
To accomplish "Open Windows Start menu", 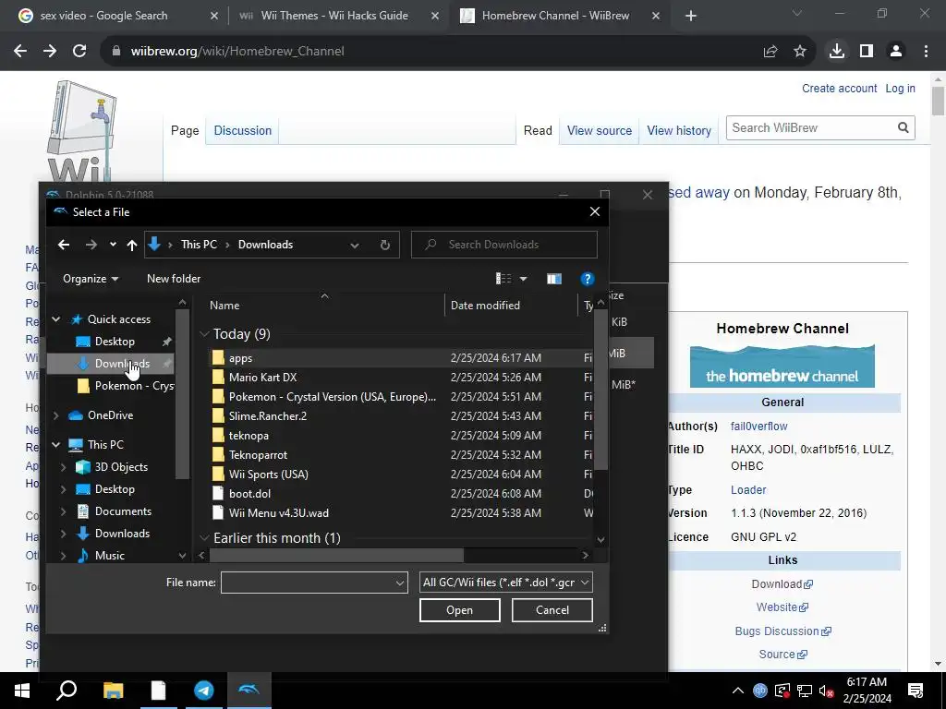I will [22, 691].
